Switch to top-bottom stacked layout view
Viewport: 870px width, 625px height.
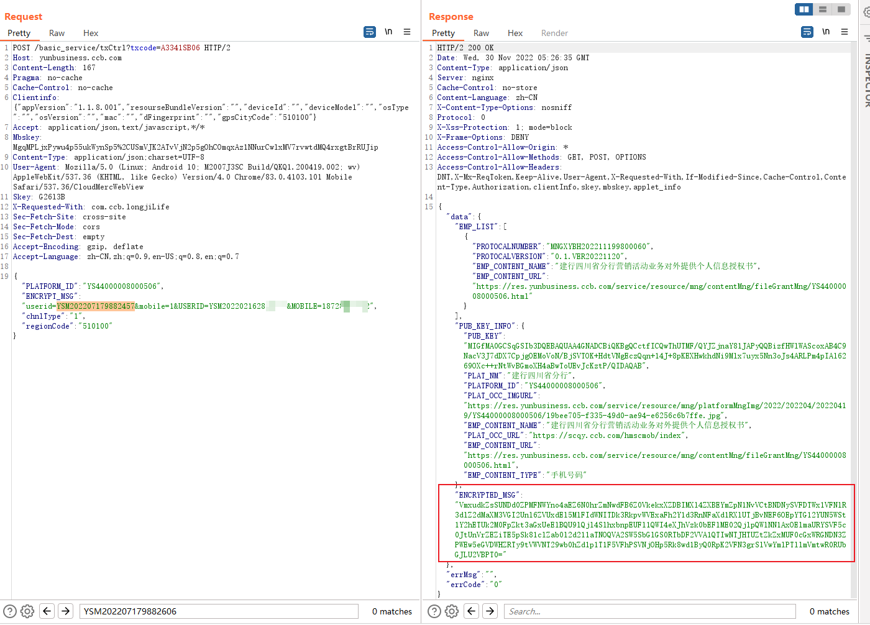point(823,9)
